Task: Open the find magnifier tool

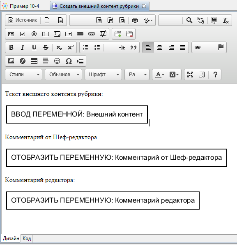Action: coord(189,20)
